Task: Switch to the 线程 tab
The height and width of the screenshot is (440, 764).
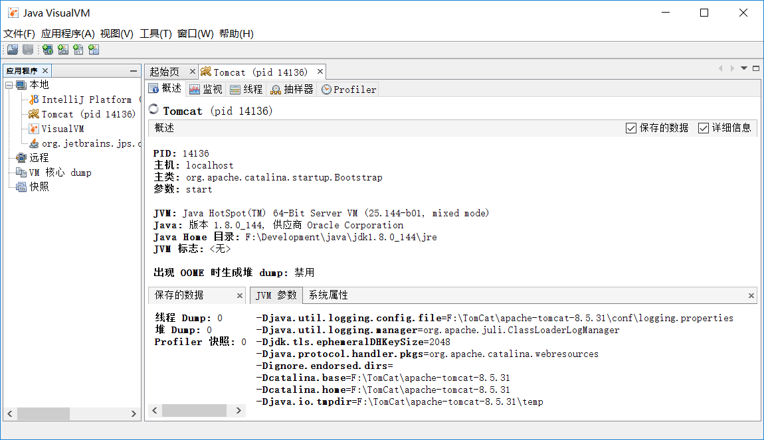Action: 246,89
